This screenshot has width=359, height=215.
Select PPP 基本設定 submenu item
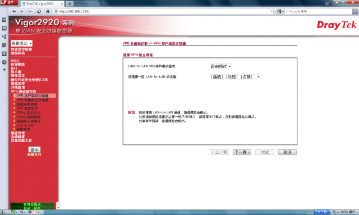tap(27, 108)
